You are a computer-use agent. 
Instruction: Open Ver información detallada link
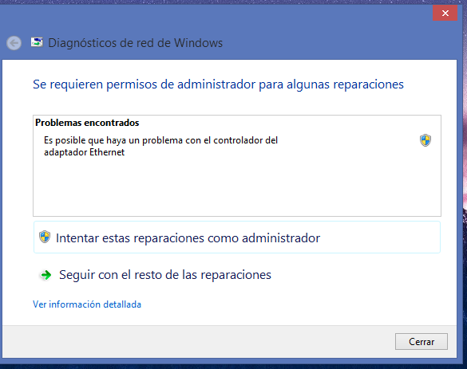pyautogui.click(x=87, y=304)
